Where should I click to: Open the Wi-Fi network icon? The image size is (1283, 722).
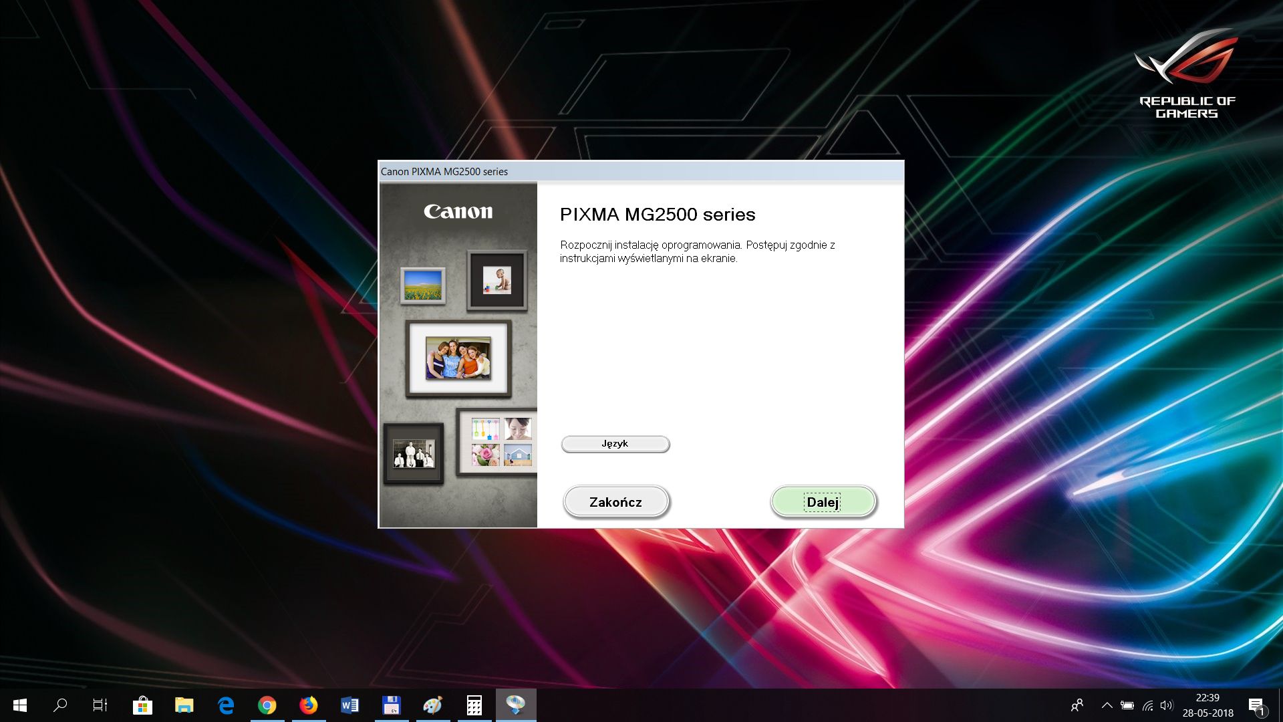(x=1148, y=705)
